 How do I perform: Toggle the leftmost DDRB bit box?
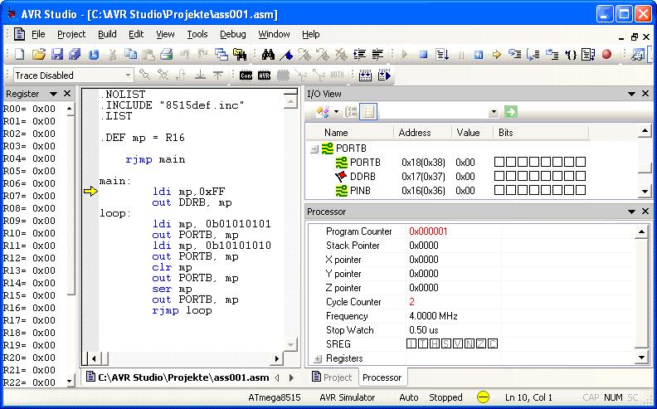coord(499,177)
